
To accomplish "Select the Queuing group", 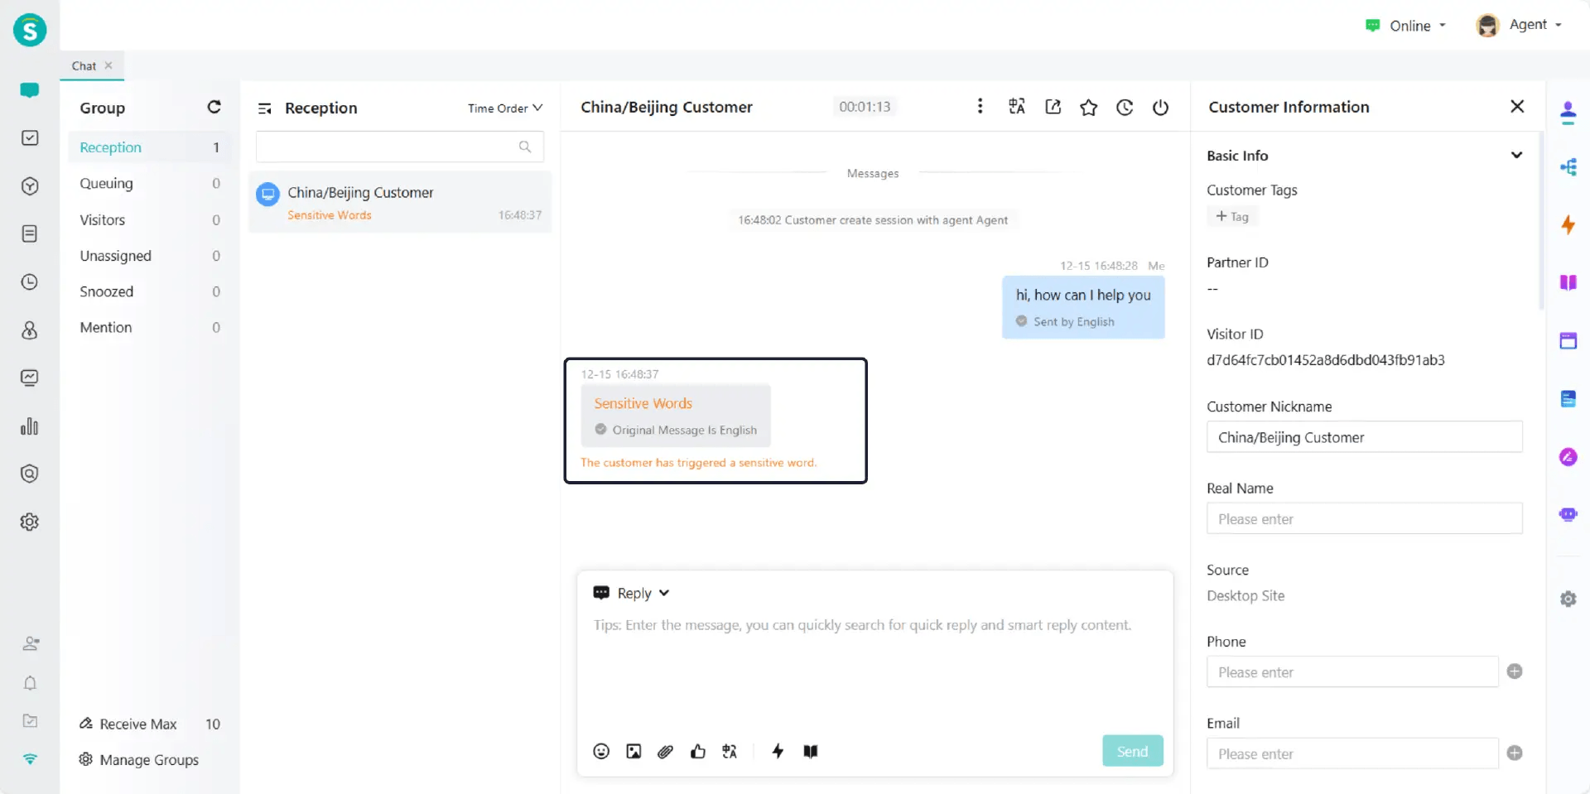I will click(107, 183).
